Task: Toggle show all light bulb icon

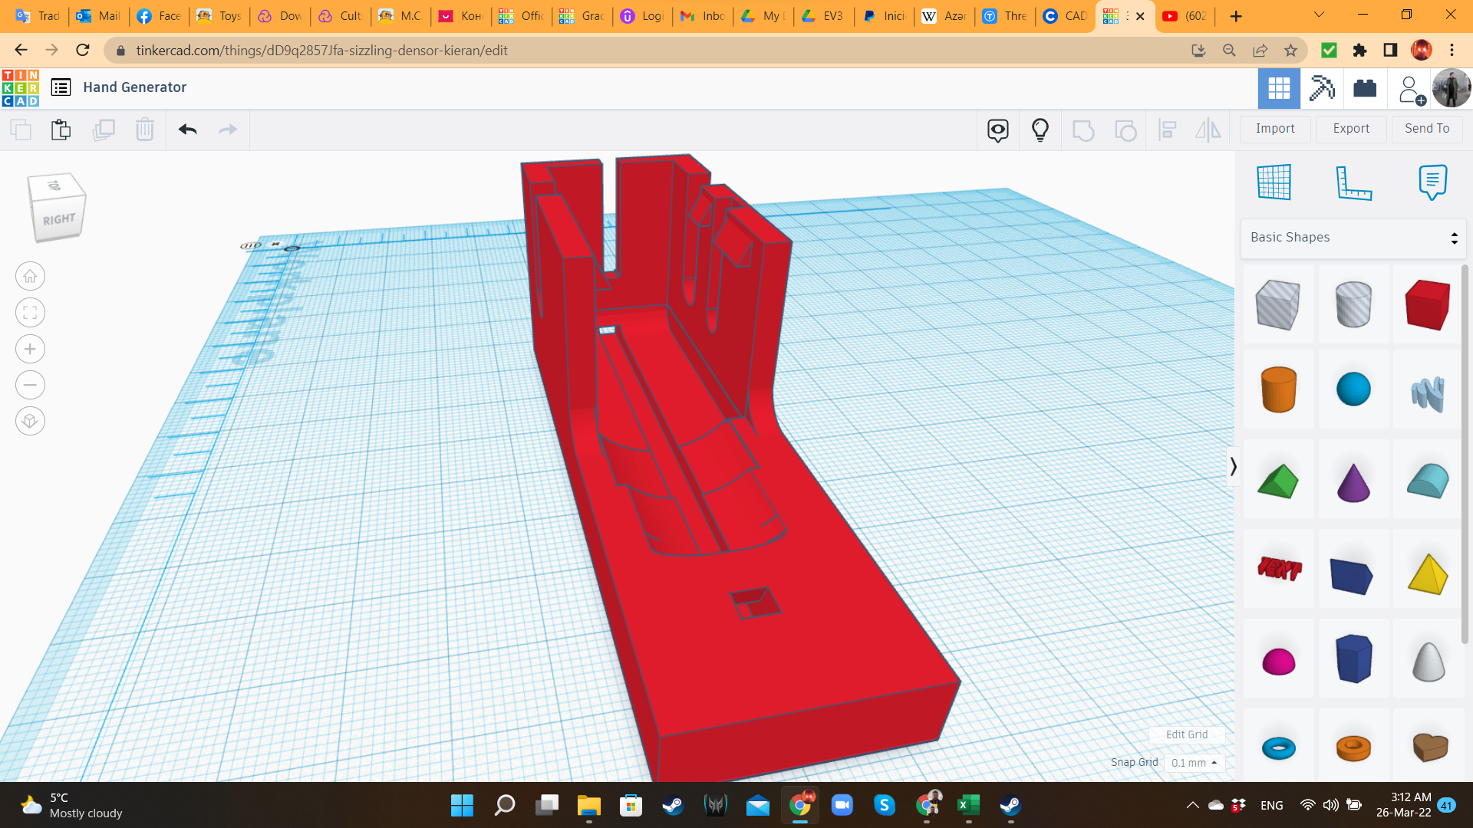Action: coord(1040,130)
